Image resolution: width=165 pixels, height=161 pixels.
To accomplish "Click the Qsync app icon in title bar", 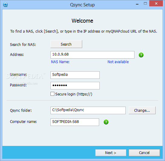I will [5, 5].
